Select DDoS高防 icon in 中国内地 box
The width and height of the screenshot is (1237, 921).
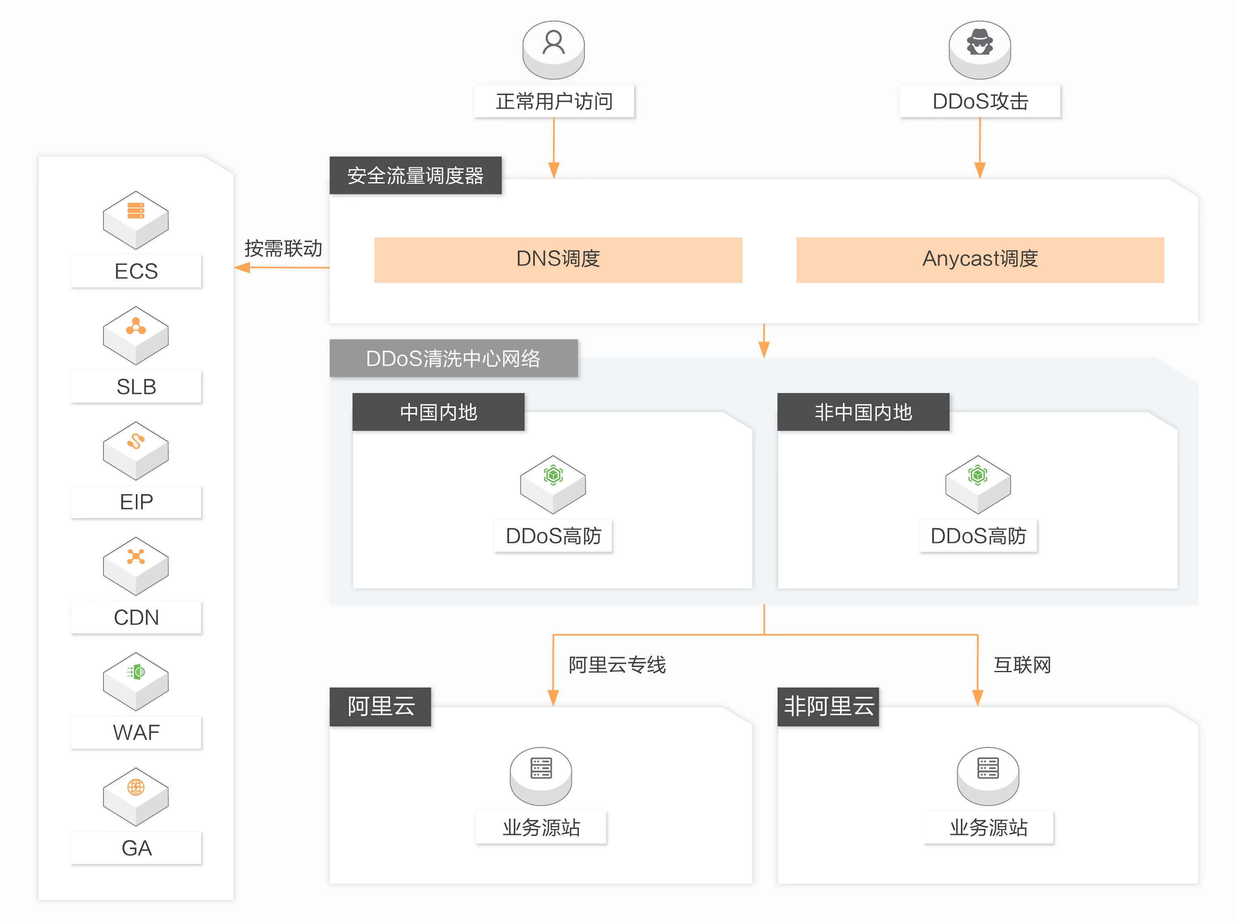pyautogui.click(x=552, y=484)
